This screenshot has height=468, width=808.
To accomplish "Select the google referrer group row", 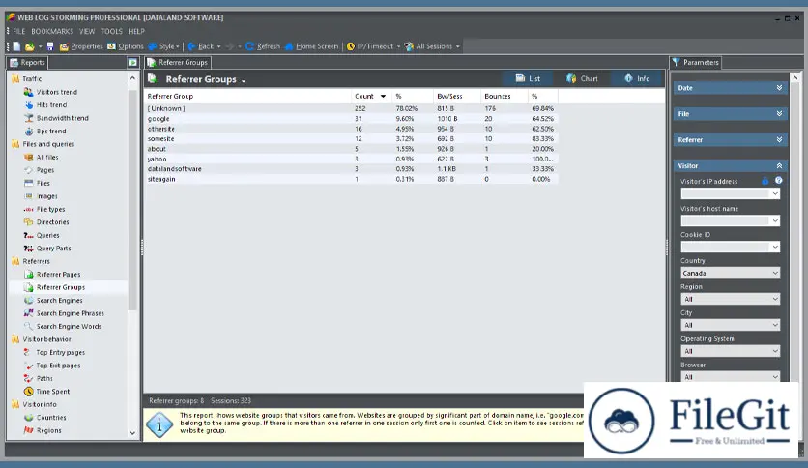I will tap(351, 119).
